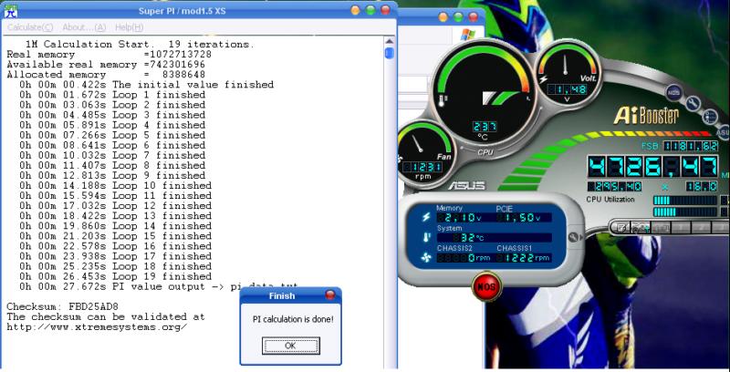The width and height of the screenshot is (730, 372).
Task: Click the PCIE 1.50v readout
Action: [524, 217]
